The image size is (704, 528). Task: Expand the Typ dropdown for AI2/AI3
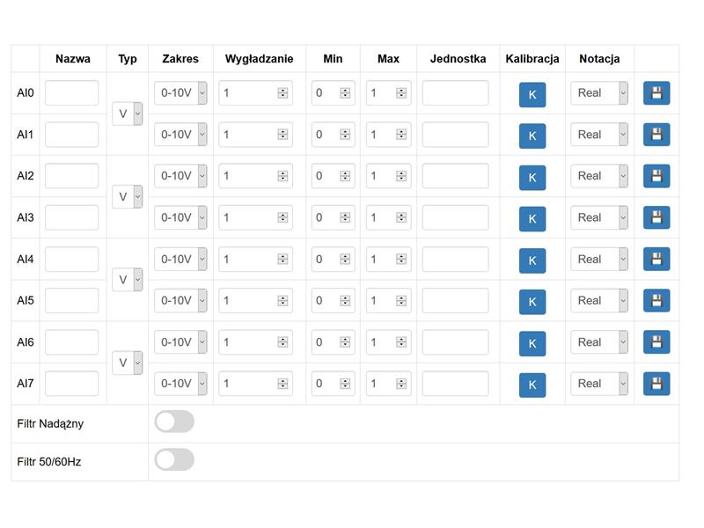click(x=127, y=196)
